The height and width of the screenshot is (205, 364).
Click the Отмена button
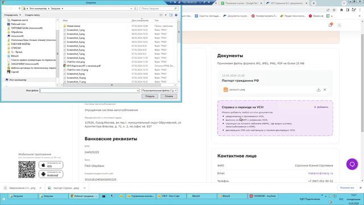coord(169,96)
